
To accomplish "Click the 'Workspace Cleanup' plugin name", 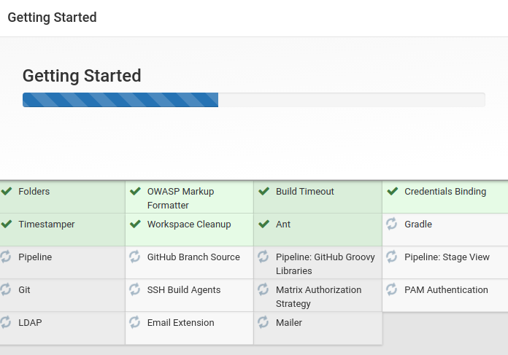I will (x=189, y=224).
